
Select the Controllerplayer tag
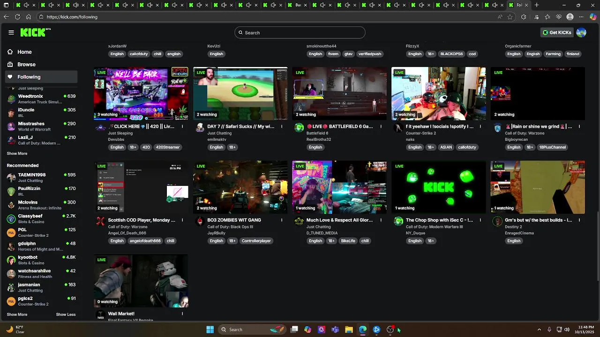tap(256, 241)
